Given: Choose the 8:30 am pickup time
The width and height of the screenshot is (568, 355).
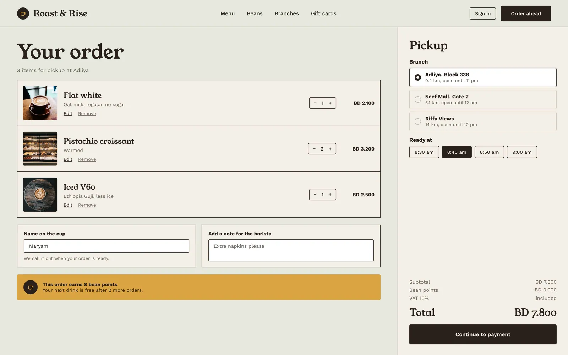Looking at the screenshot, I should pyautogui.click(x=424, y=152).
